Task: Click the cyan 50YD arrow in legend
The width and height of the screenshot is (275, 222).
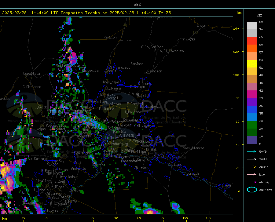Action: point(252,151)
